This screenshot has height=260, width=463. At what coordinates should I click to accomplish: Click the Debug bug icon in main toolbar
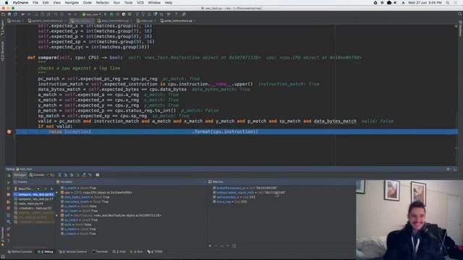[x=111, y=14]
